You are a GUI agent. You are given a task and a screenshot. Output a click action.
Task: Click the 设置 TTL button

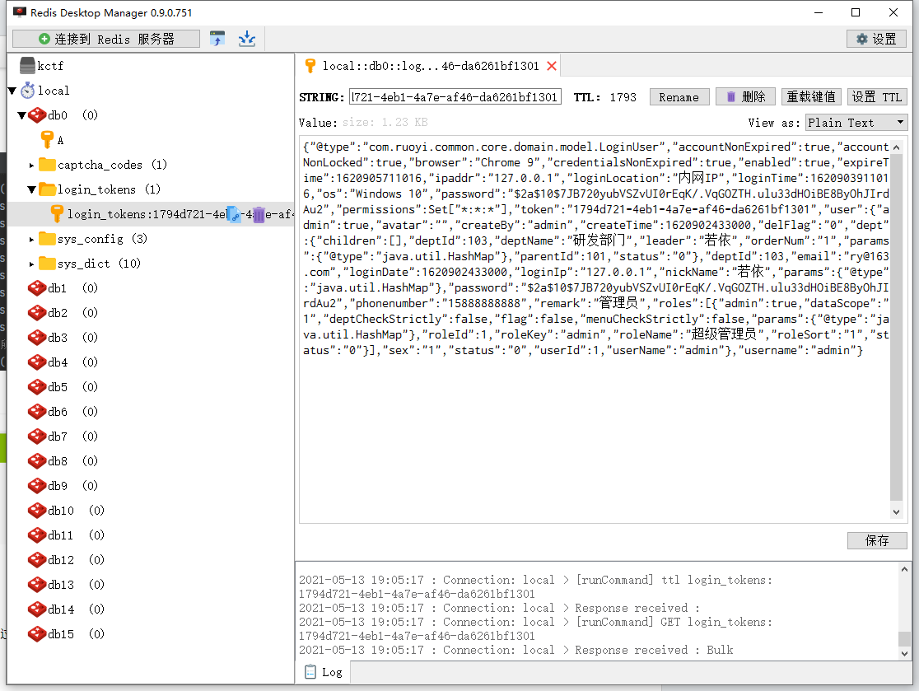pos(877,96)
